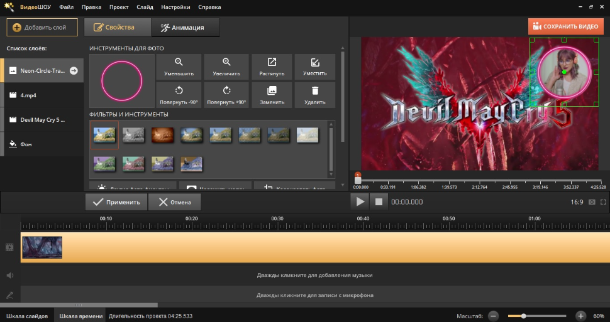The image size is (610, 322).
Task: Switch to Шкала слайдов view
Action: 27,316
